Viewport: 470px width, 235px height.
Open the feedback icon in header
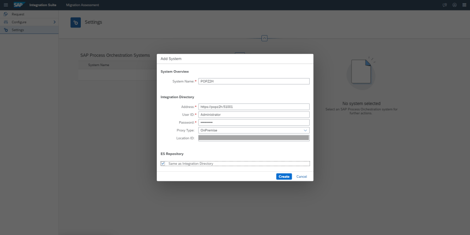[444, 5]
